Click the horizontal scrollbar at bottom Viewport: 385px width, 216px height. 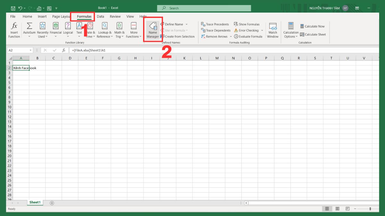(x=313, y=203)
